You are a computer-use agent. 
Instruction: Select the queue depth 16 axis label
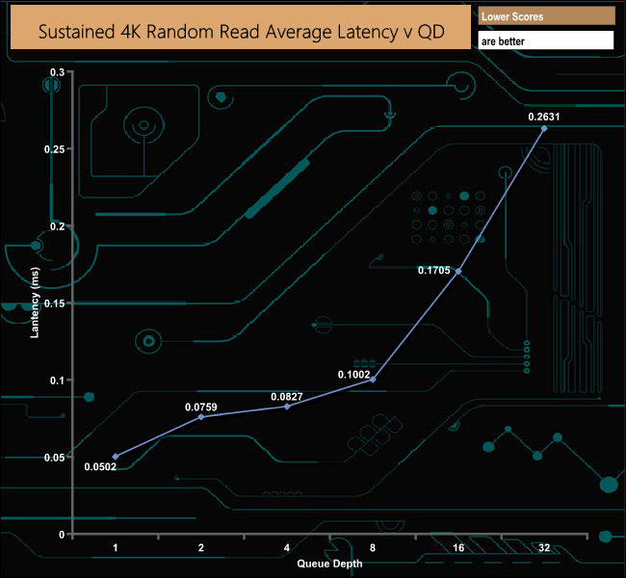click(x=458, y=547)
